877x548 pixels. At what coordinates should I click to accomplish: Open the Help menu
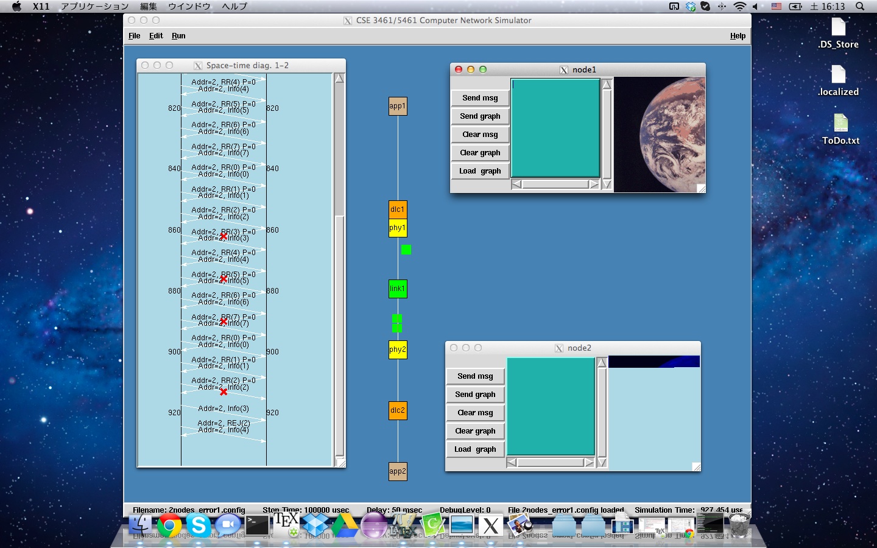coord(738,36)
